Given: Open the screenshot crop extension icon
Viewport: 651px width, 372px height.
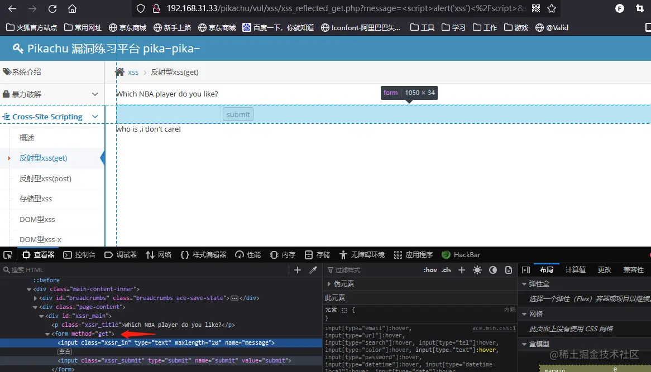Looking at the screenshot, I should click(x=640, y=9).
